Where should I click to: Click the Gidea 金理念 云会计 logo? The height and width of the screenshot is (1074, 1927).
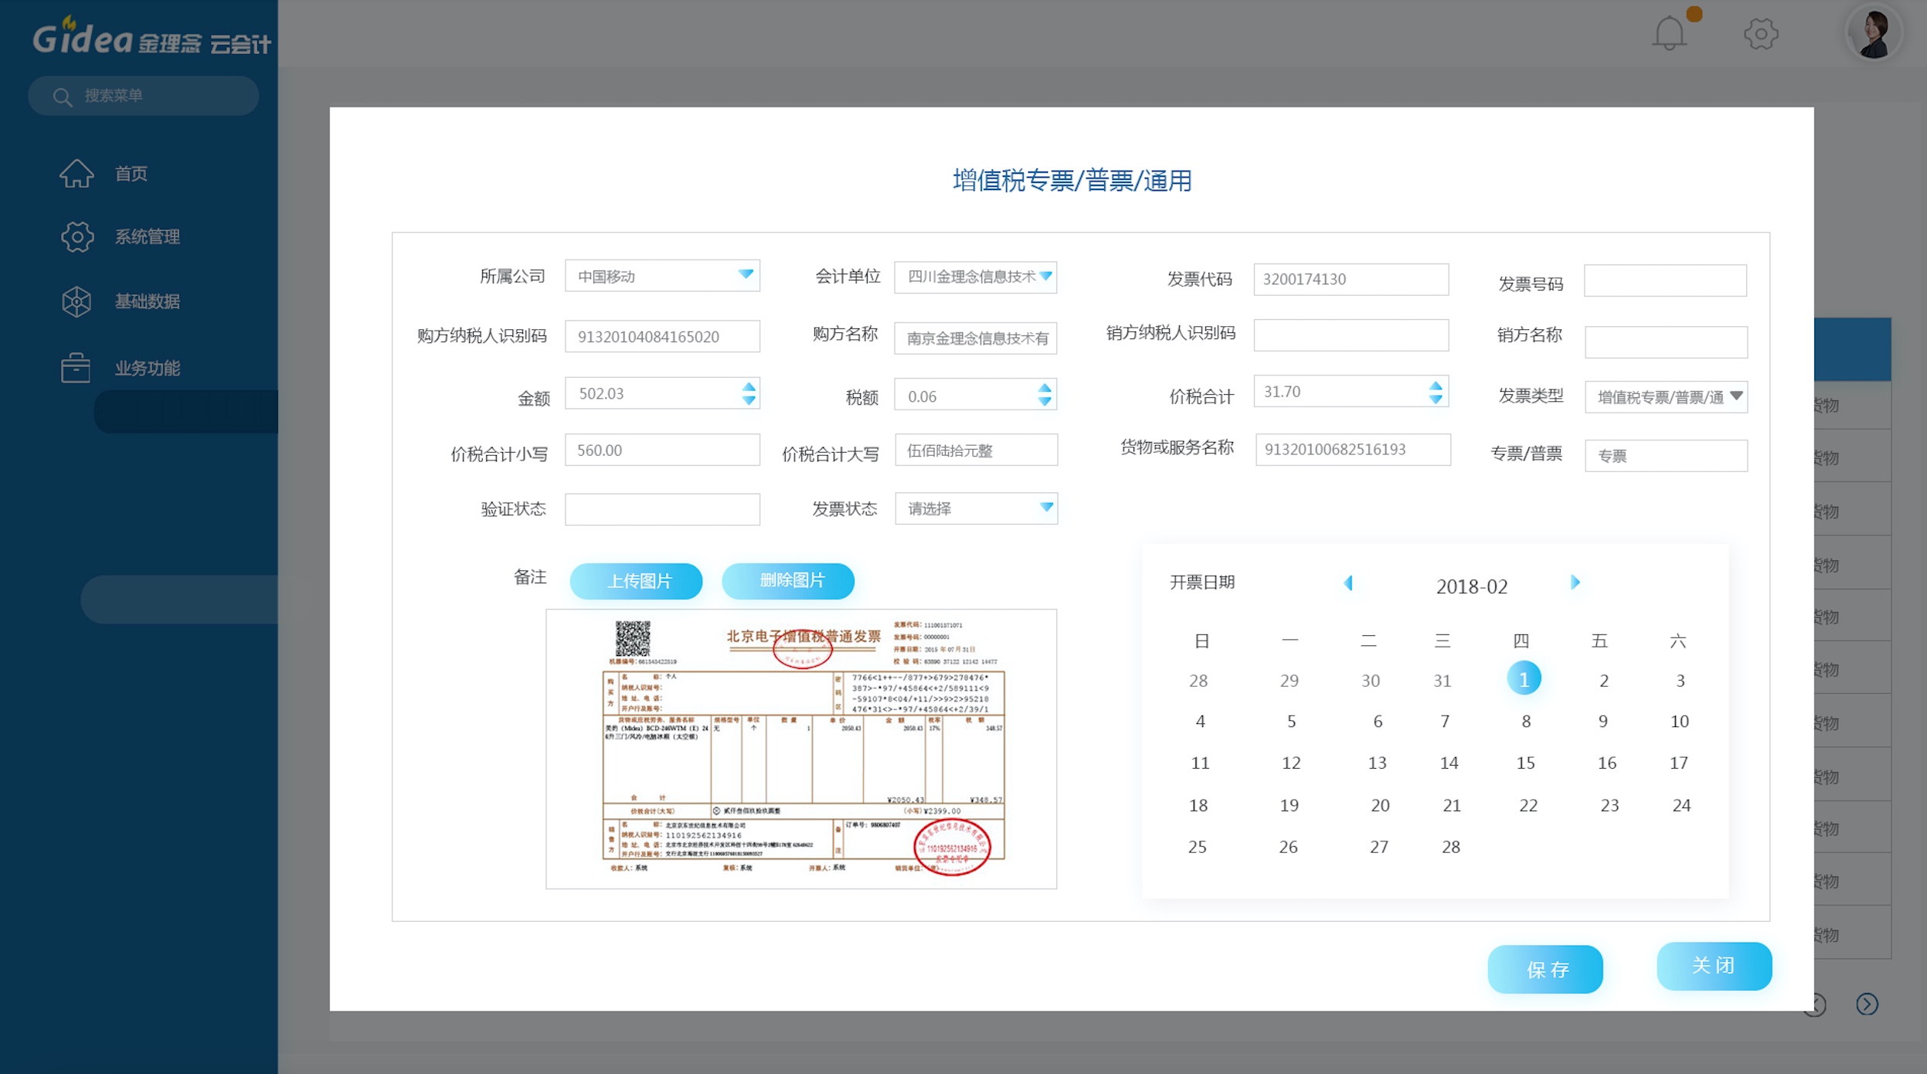tap(151, 36)
